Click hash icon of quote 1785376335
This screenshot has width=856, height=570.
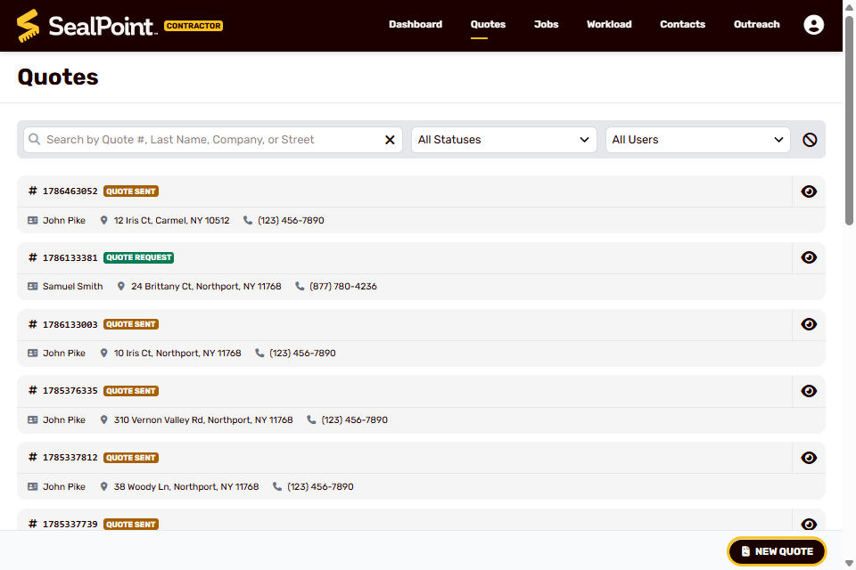(33, 391)
